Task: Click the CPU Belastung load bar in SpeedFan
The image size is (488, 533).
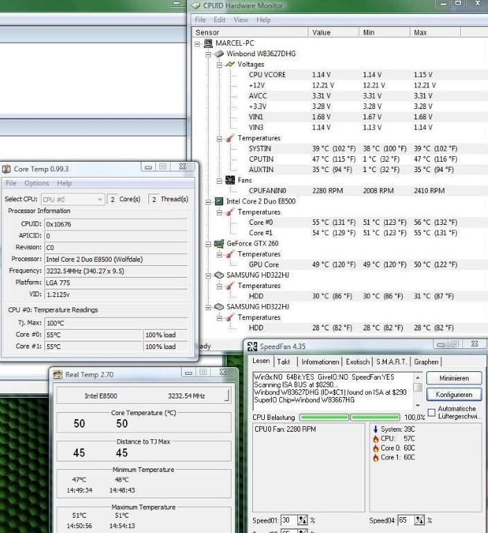Action: pos(349,417)
